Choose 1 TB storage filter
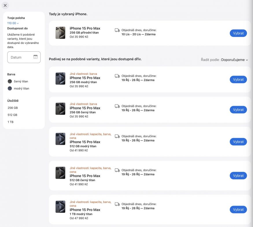 (10, 122)
